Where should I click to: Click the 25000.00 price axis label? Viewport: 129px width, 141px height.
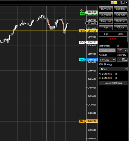(x=92, y=54)
